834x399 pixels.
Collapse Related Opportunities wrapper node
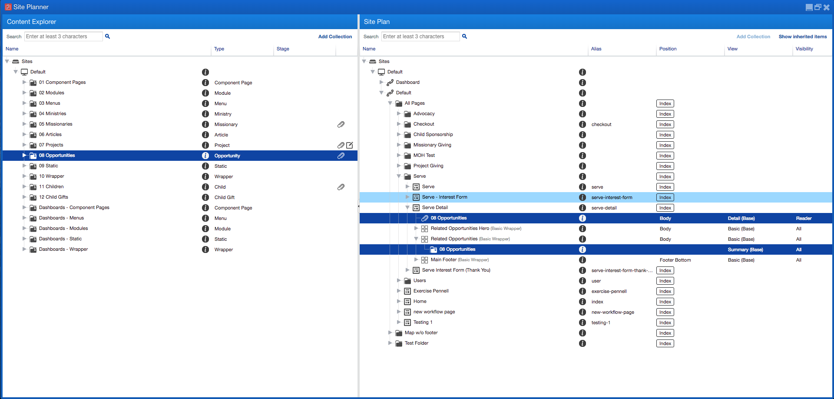[x=416, y=239]
